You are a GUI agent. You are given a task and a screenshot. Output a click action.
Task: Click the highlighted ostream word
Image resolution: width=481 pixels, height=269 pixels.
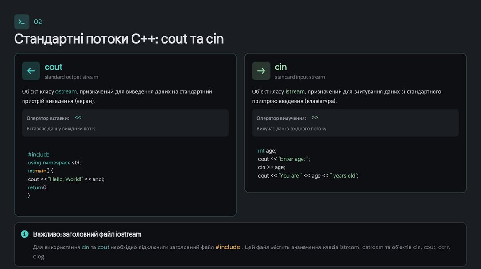[66, 92]
